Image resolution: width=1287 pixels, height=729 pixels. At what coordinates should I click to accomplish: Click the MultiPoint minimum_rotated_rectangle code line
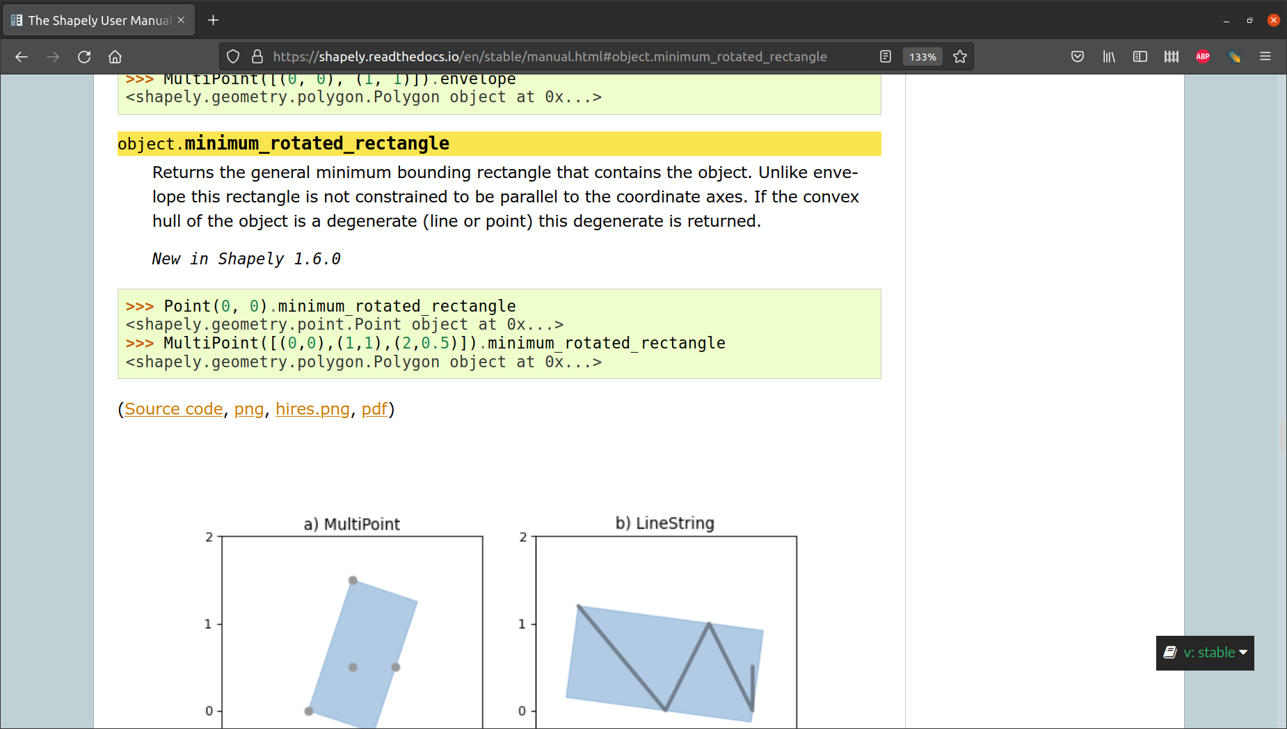pos(425,344)
